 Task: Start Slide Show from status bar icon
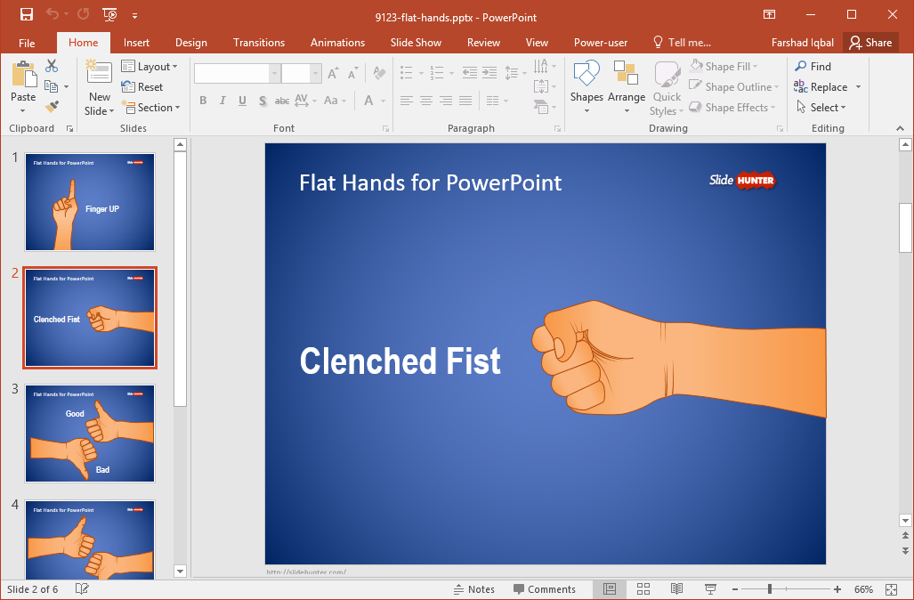tap(710, 589)
